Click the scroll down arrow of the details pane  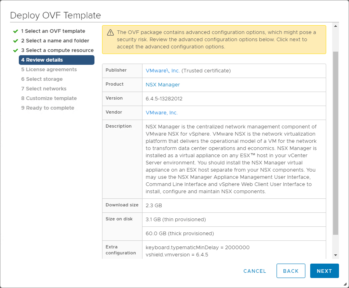[336, 255]
